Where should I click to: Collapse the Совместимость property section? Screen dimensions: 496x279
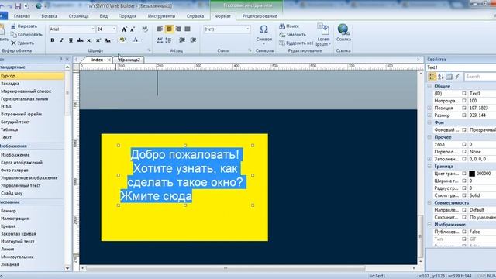point(429,203)
